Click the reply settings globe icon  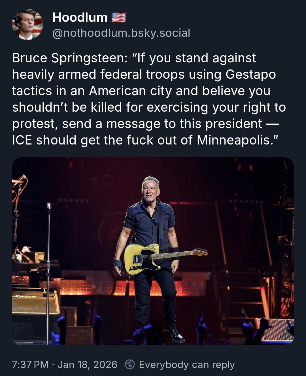tap(130, 364)
